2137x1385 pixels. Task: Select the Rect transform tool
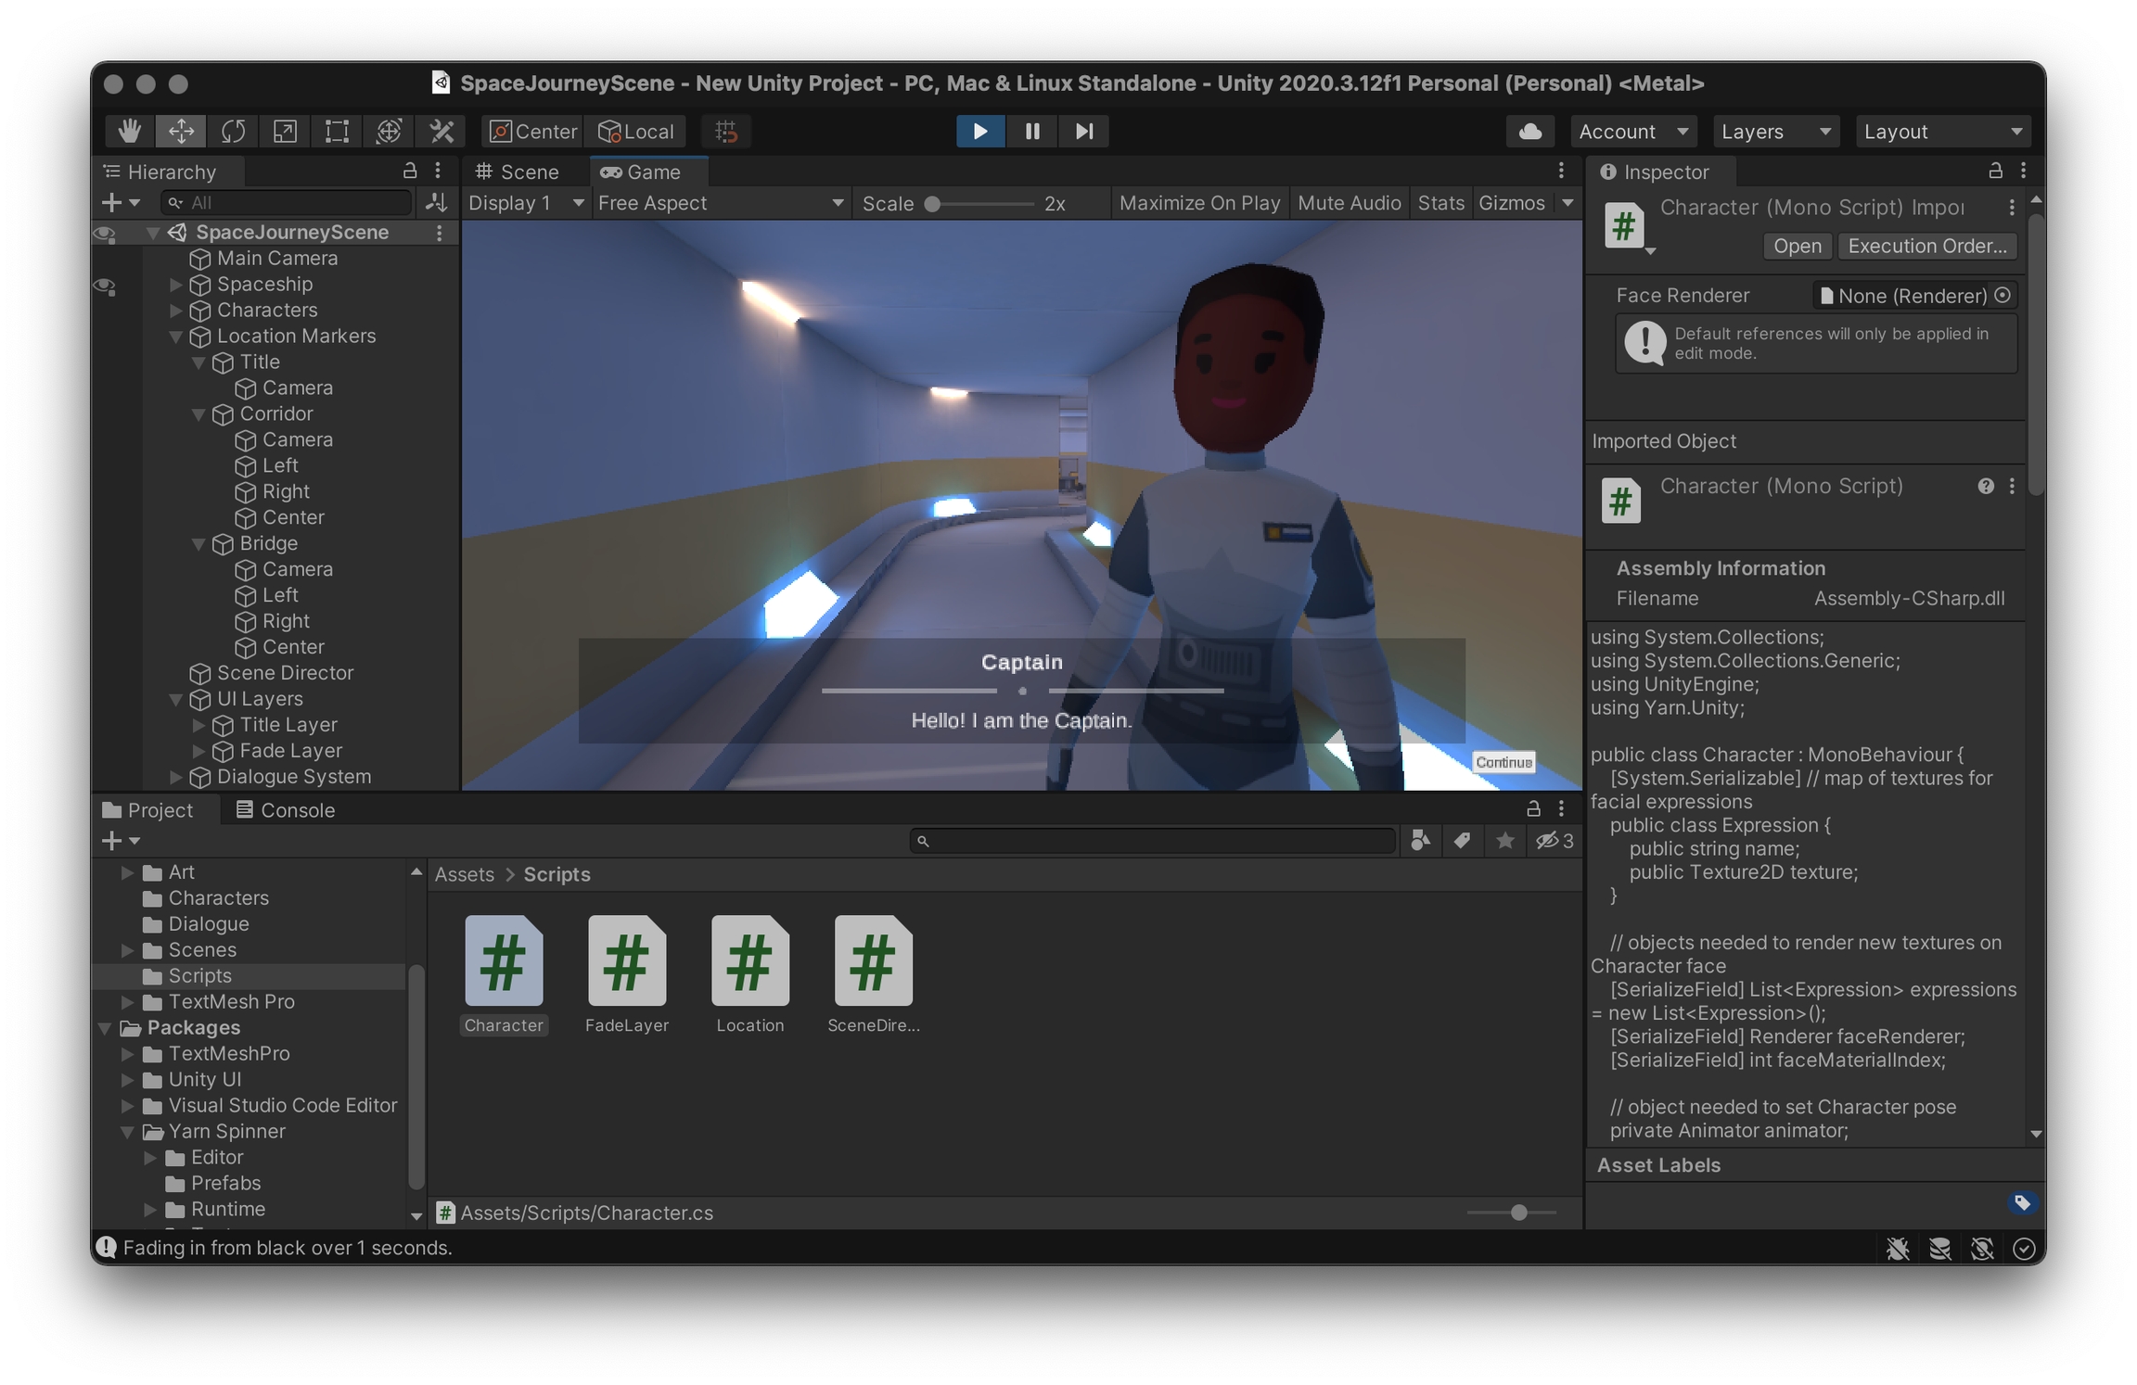(x=337, y=132)
